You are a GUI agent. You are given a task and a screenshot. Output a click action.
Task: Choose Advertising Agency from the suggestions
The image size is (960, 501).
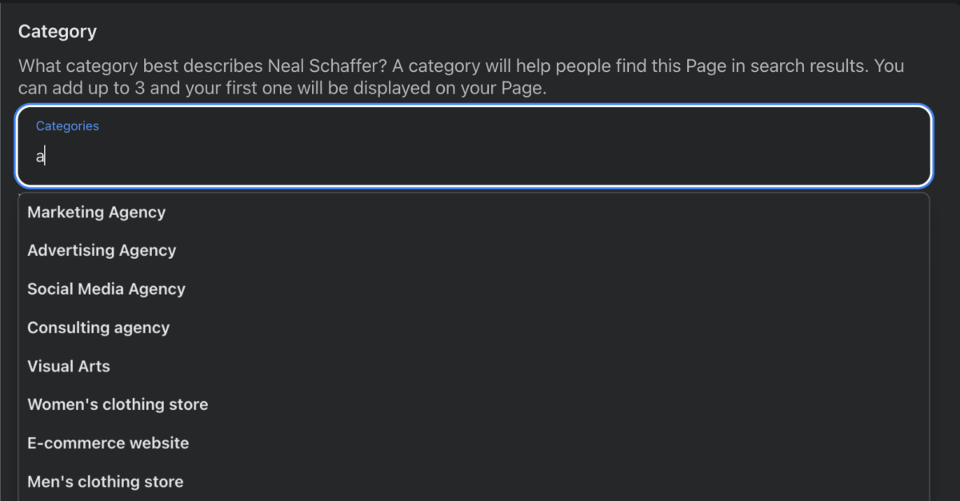click(102, 250)
